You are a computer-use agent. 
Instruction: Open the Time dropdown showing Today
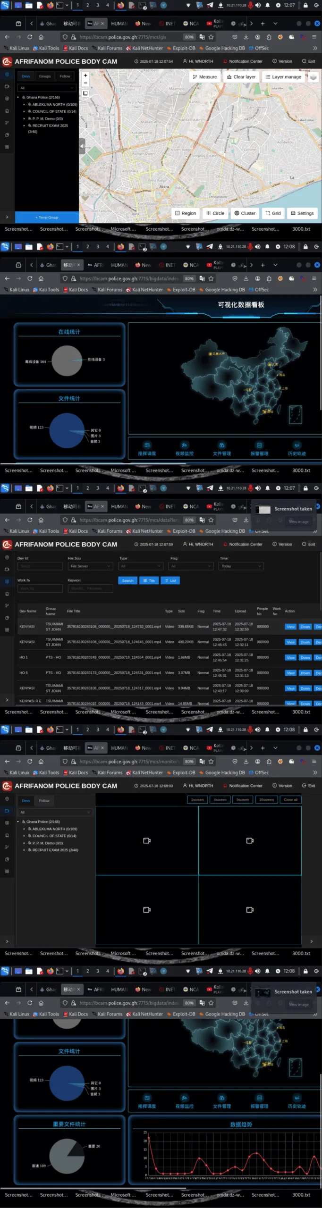[x=241, y=566]
